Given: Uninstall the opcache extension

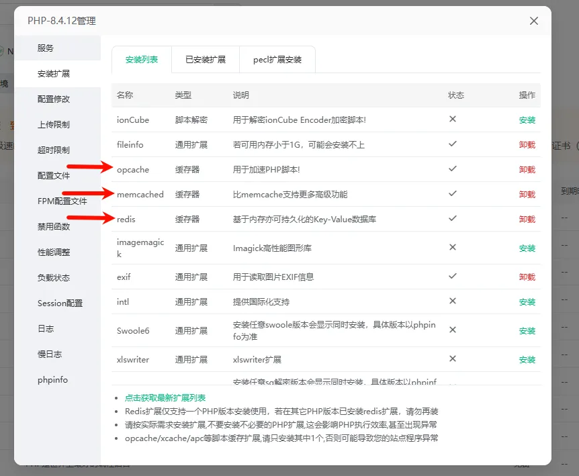Looking at the screenshot, I should coord(527,170).
